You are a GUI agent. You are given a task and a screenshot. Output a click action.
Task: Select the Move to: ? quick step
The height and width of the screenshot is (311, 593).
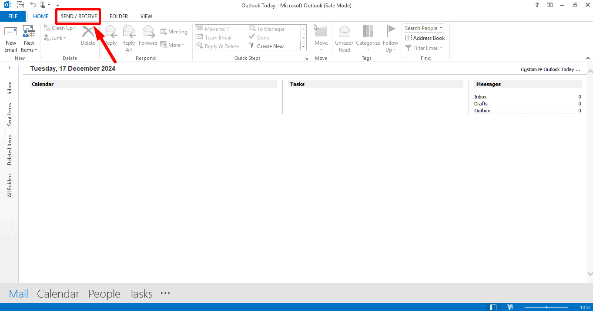tap(213, 29)
